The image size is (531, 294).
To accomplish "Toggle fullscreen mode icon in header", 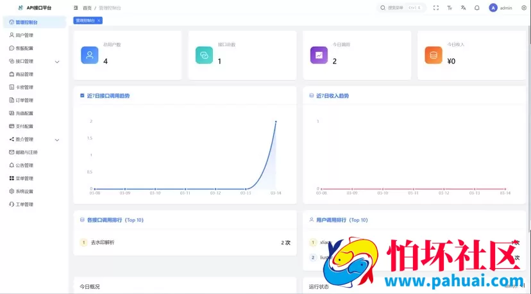I will (x=436, y=8).
